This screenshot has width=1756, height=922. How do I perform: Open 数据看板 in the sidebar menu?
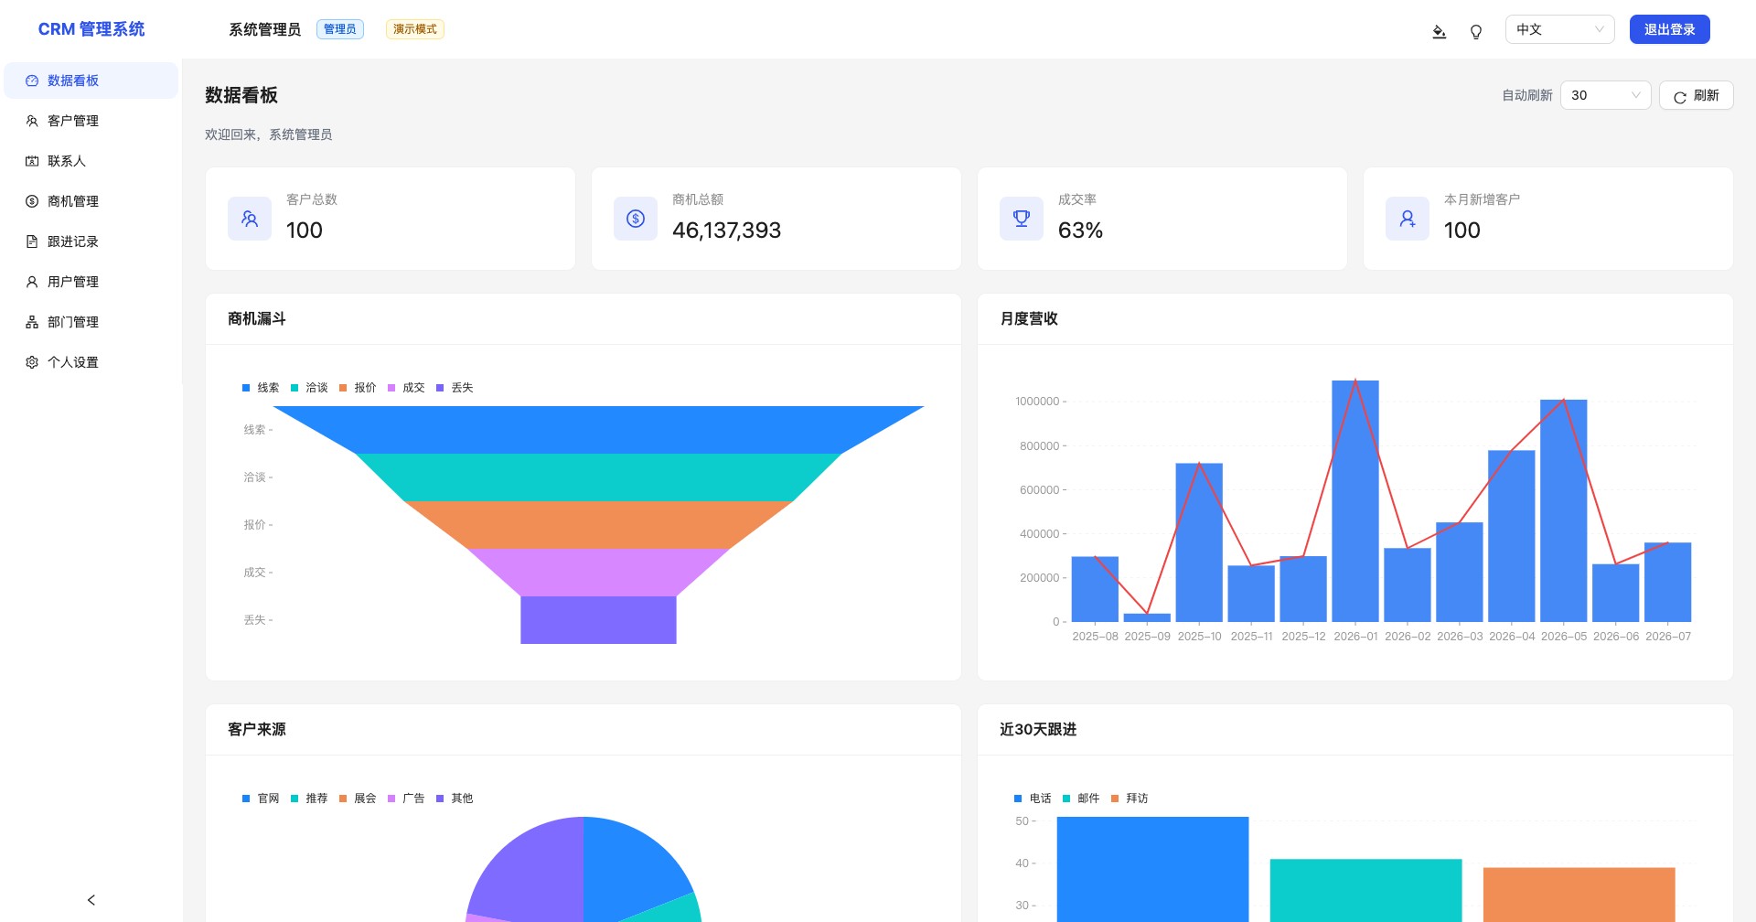coord(91,80)
